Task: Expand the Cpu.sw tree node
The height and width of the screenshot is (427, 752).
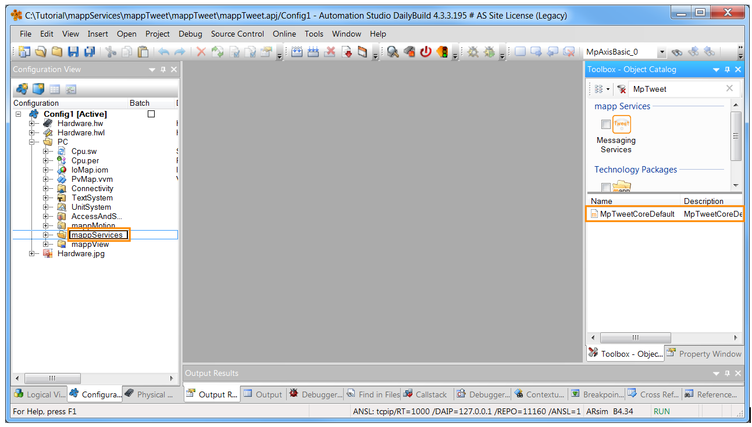Action: click(47, 151)
